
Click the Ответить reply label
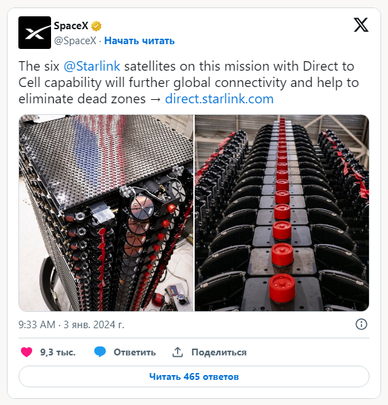pyautogui.click(x=135, y=352)
